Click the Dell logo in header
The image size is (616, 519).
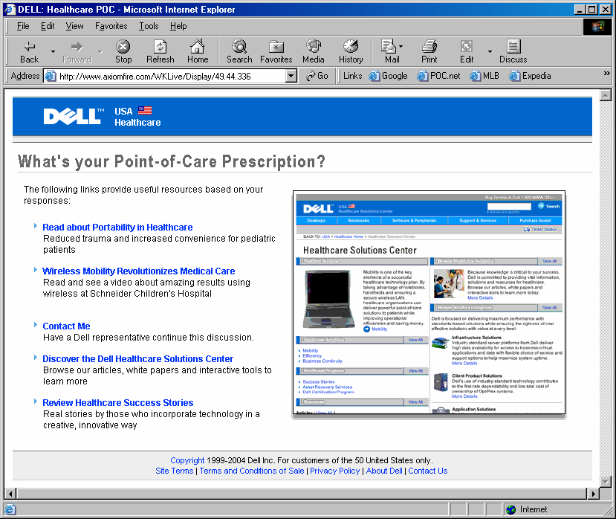click(x=74, y=117)
